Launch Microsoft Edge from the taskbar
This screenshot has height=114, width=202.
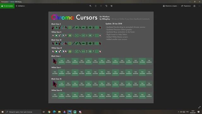coord(54,112)
